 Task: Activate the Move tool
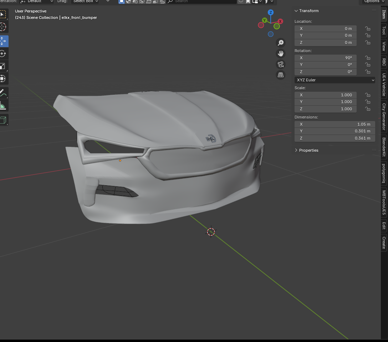3,41
